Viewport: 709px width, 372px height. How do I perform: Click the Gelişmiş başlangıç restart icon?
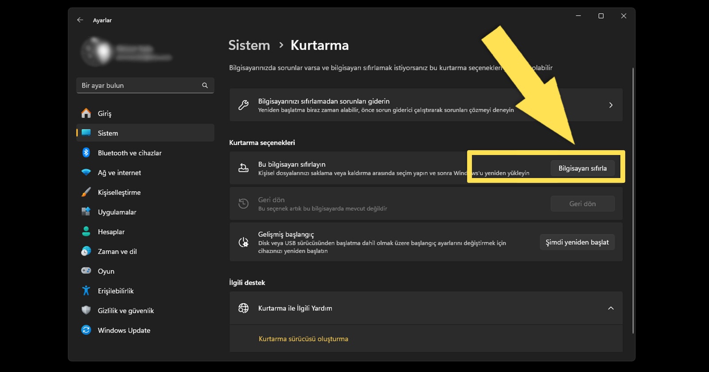(x=243, y=242)
